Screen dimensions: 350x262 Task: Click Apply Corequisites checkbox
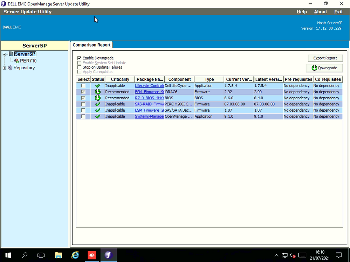[x=79, y=72]
